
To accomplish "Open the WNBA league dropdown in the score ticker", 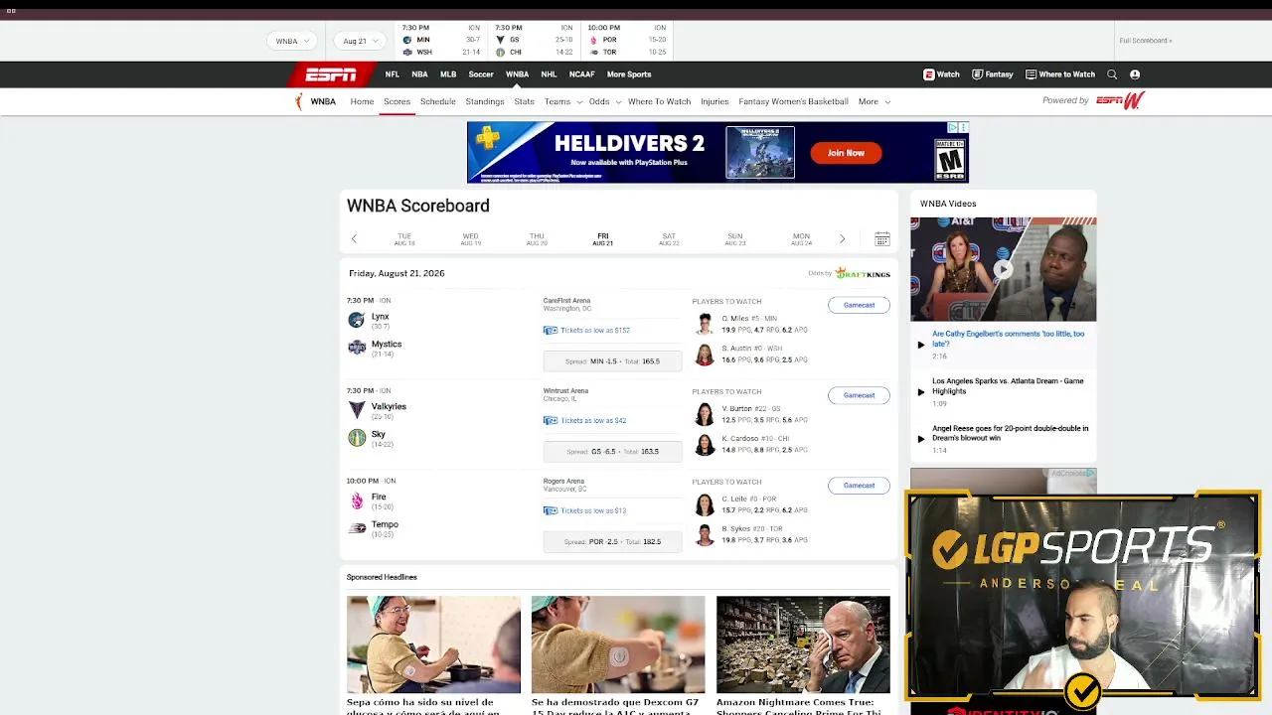I will [291, 41].
